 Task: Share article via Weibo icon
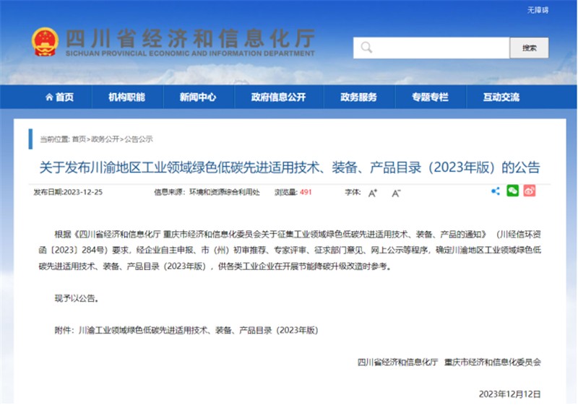pyautogui.click(x=530, y=191)
